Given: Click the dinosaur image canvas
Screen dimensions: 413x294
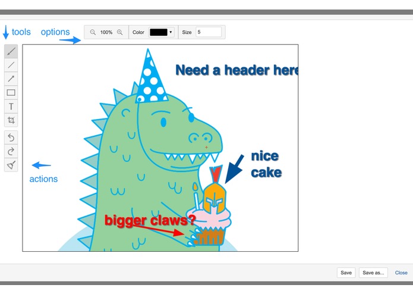Looking at the screenshot, I should point(160,148).
